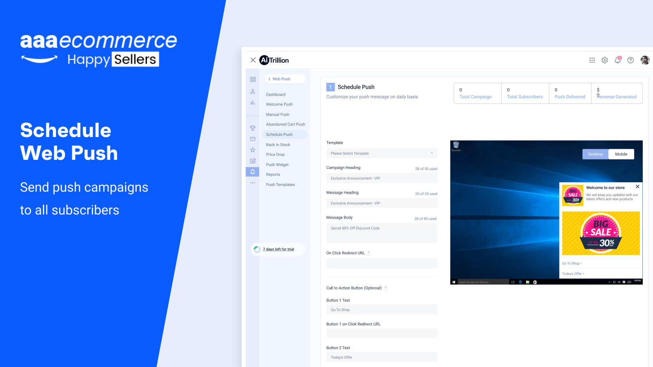The image size is (653, 367).
Task: Open the apps grid launcher icon
Action: click(592, 60)
